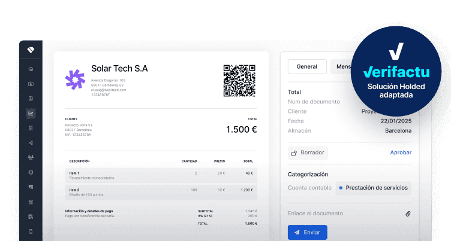Screen dimensions: 451x241
Task: Click the Enlace al documento field
Action: click(x=350, y=213)
